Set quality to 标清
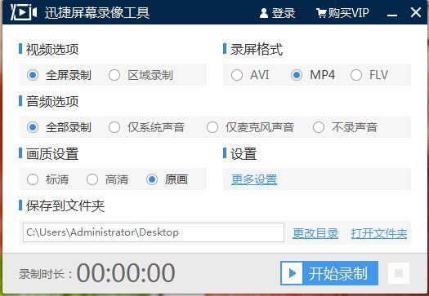Image resolution: width=429 pixels, height=296 pixels. pyautogui.click(x=48, y=179)
